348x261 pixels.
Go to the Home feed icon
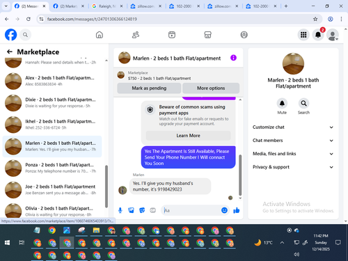click(x=100, y=35)
